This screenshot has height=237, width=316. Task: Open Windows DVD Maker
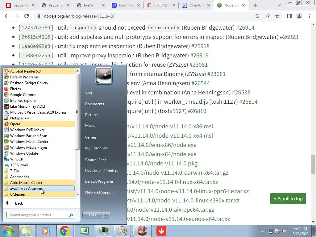[x=39, y=130]
